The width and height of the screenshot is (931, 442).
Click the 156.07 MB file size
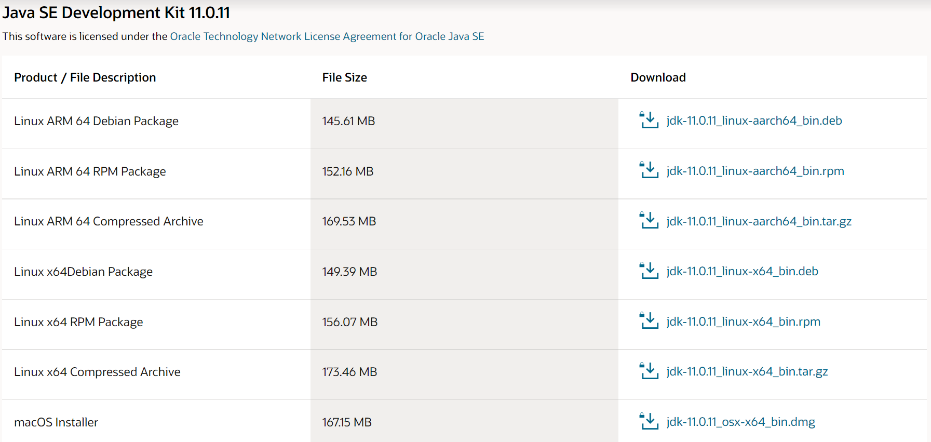[350, 322]
